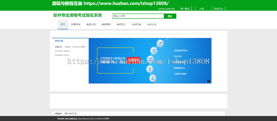Screen dimensions: 277x121
Task: Click the green 搜索 button
Action: coord(170,16)
